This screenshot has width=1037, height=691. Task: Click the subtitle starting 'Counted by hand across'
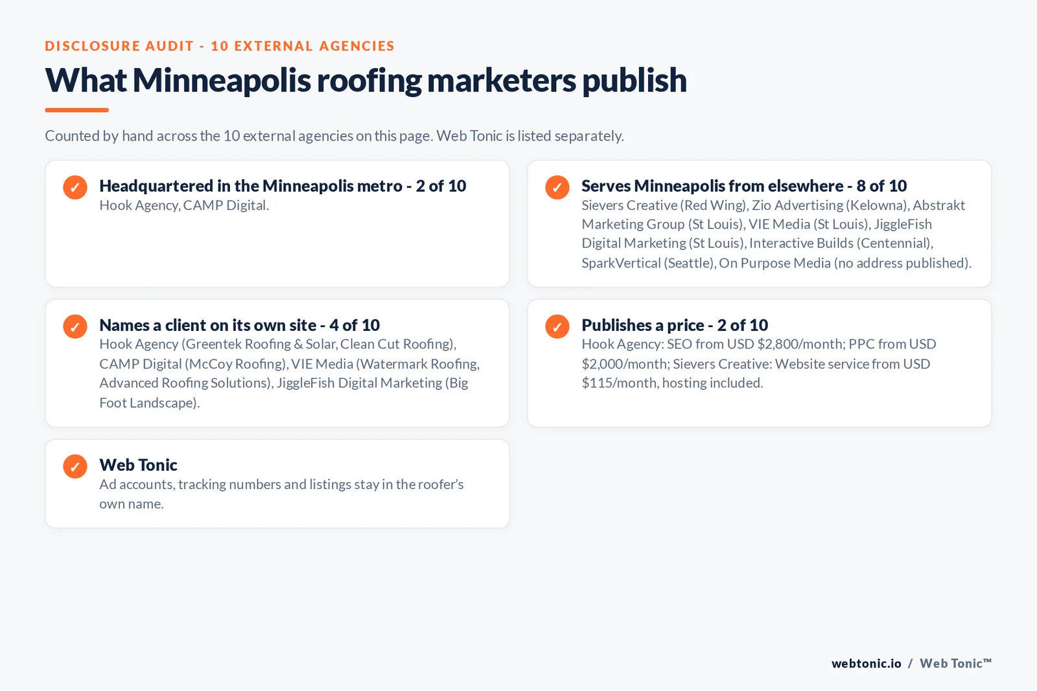(334, 136)
